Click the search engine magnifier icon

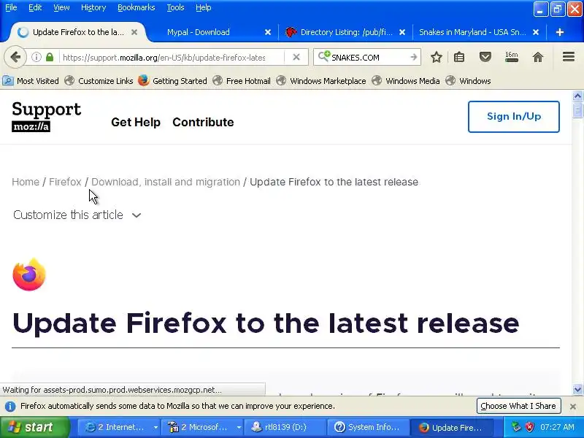point(323,57)
